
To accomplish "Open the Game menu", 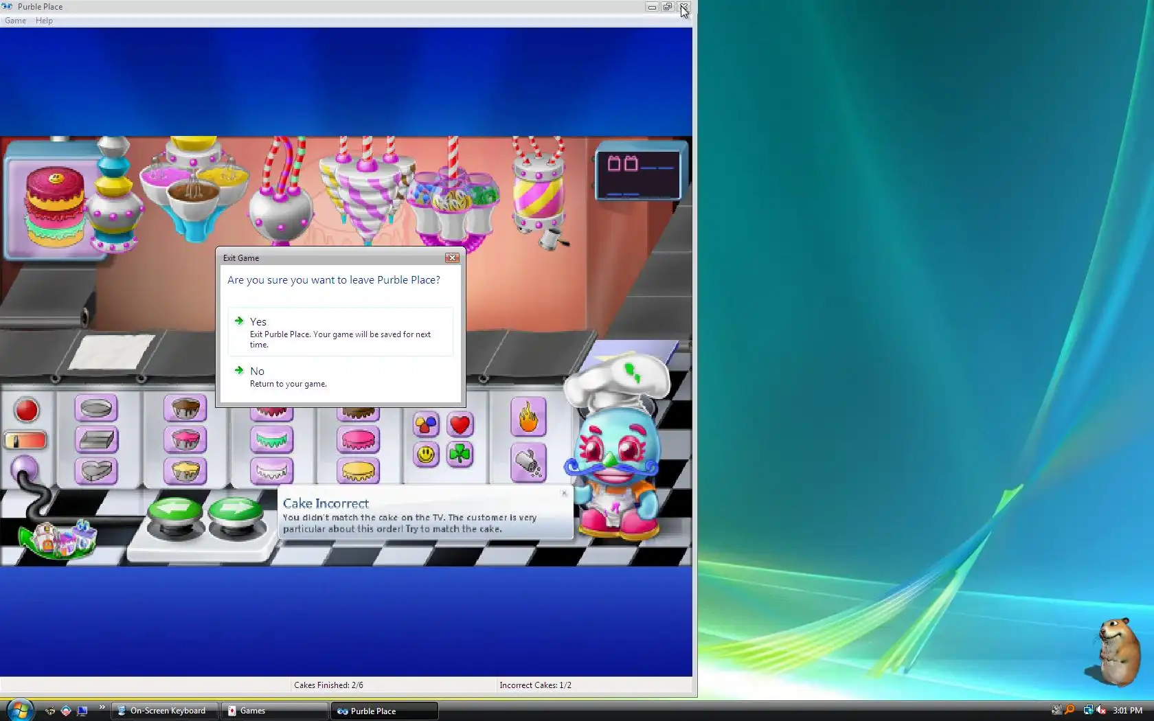I will [x=15, y=21].
